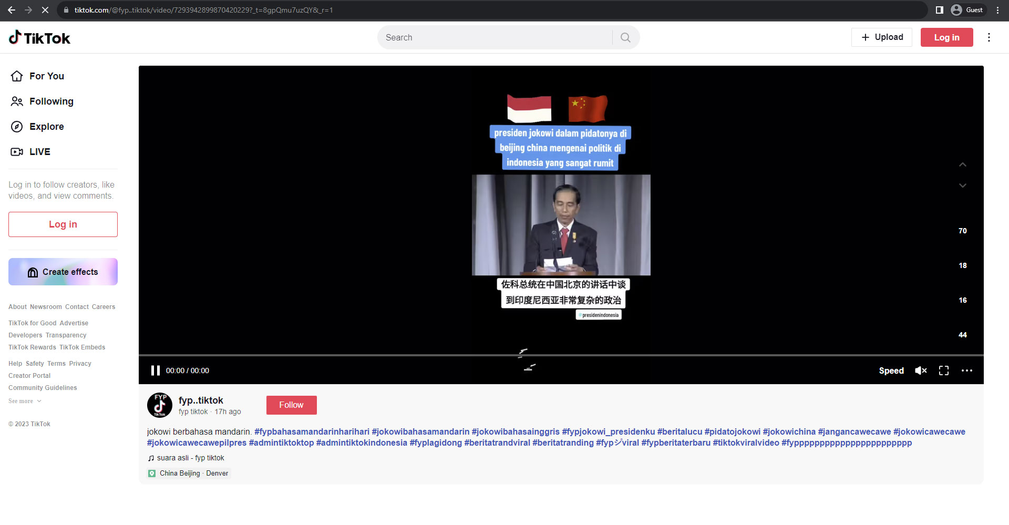This screenshot has height=525, width=1009.
Task: Click browser back arrow
Action: [x=12, y=10]
